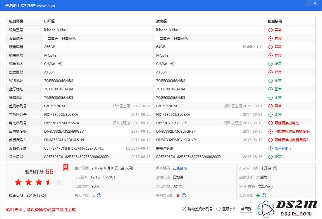Image resolution: width=322 pixels, height=219 pixels.
Task: Click the Toshiba TLC label
Action: [x=252, y=47]
